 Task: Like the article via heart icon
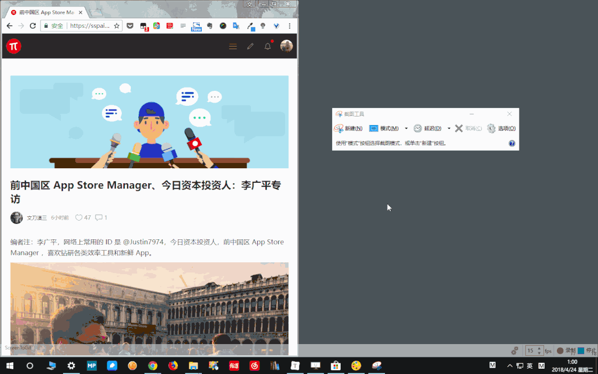pos(78,217)
